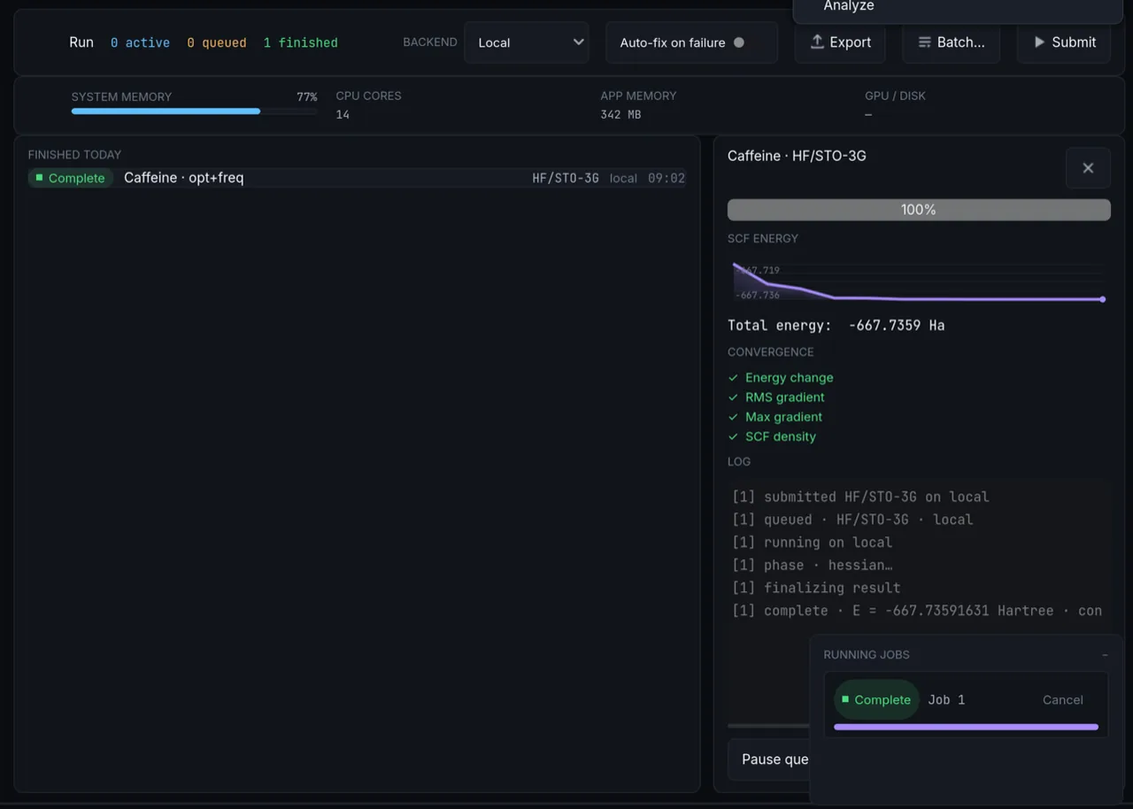This screenshot has height=809, width=1133.
Task: Click the CPU Cores value 14
Action: click(x=343, y=115)
